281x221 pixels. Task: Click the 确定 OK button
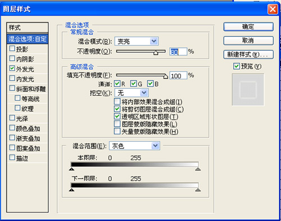click(248, 26)
